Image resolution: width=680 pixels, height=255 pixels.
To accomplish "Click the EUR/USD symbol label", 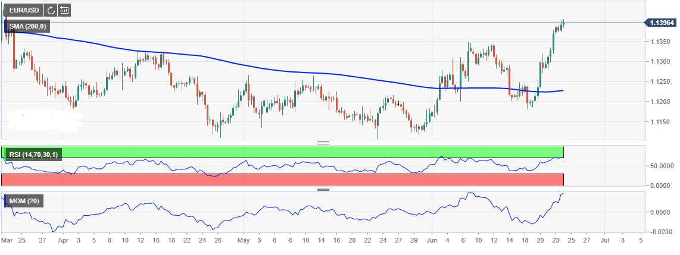I will click(x=23, y=10).
